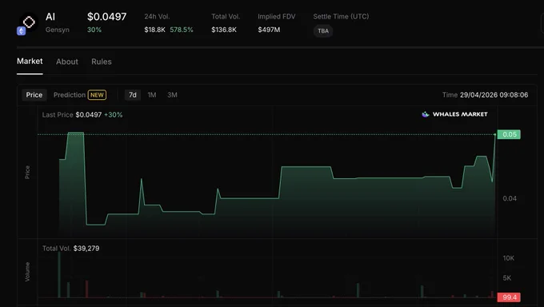Click the $136.8K total volume value
Image resolution: width=544 pixels, height=307 pixels.
pyautogui.click(x=224, y=30)
